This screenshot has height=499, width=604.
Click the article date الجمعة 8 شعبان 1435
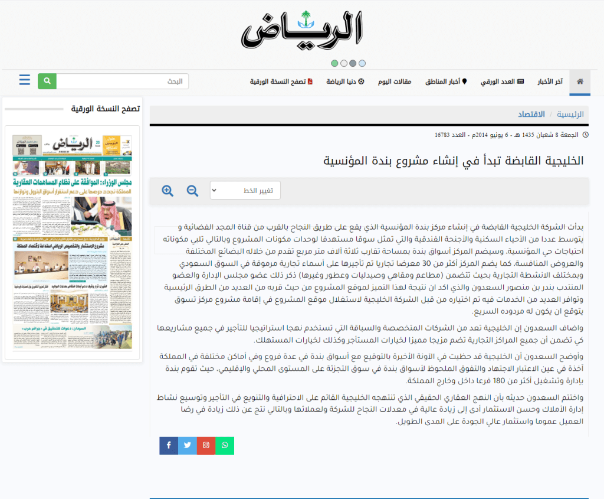coord(550,135)
